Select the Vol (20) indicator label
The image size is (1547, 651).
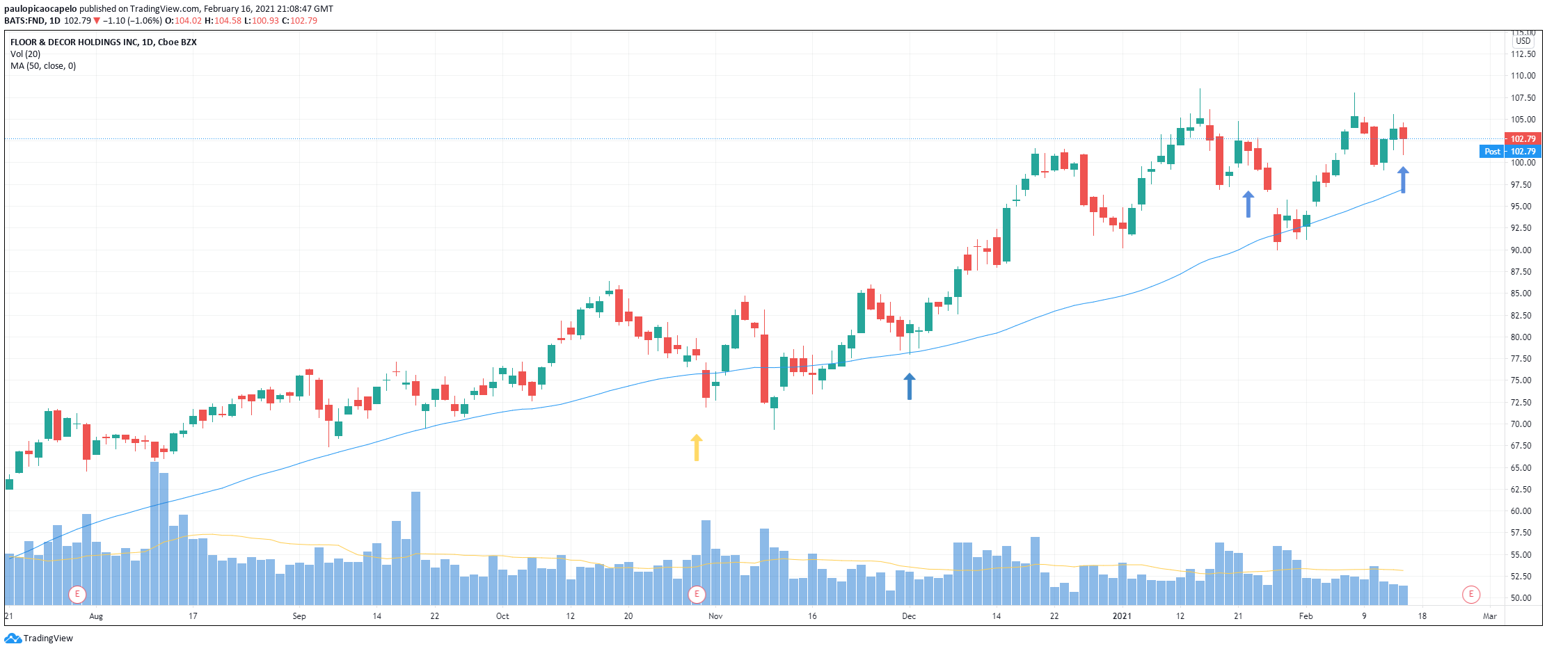point(25,54)
